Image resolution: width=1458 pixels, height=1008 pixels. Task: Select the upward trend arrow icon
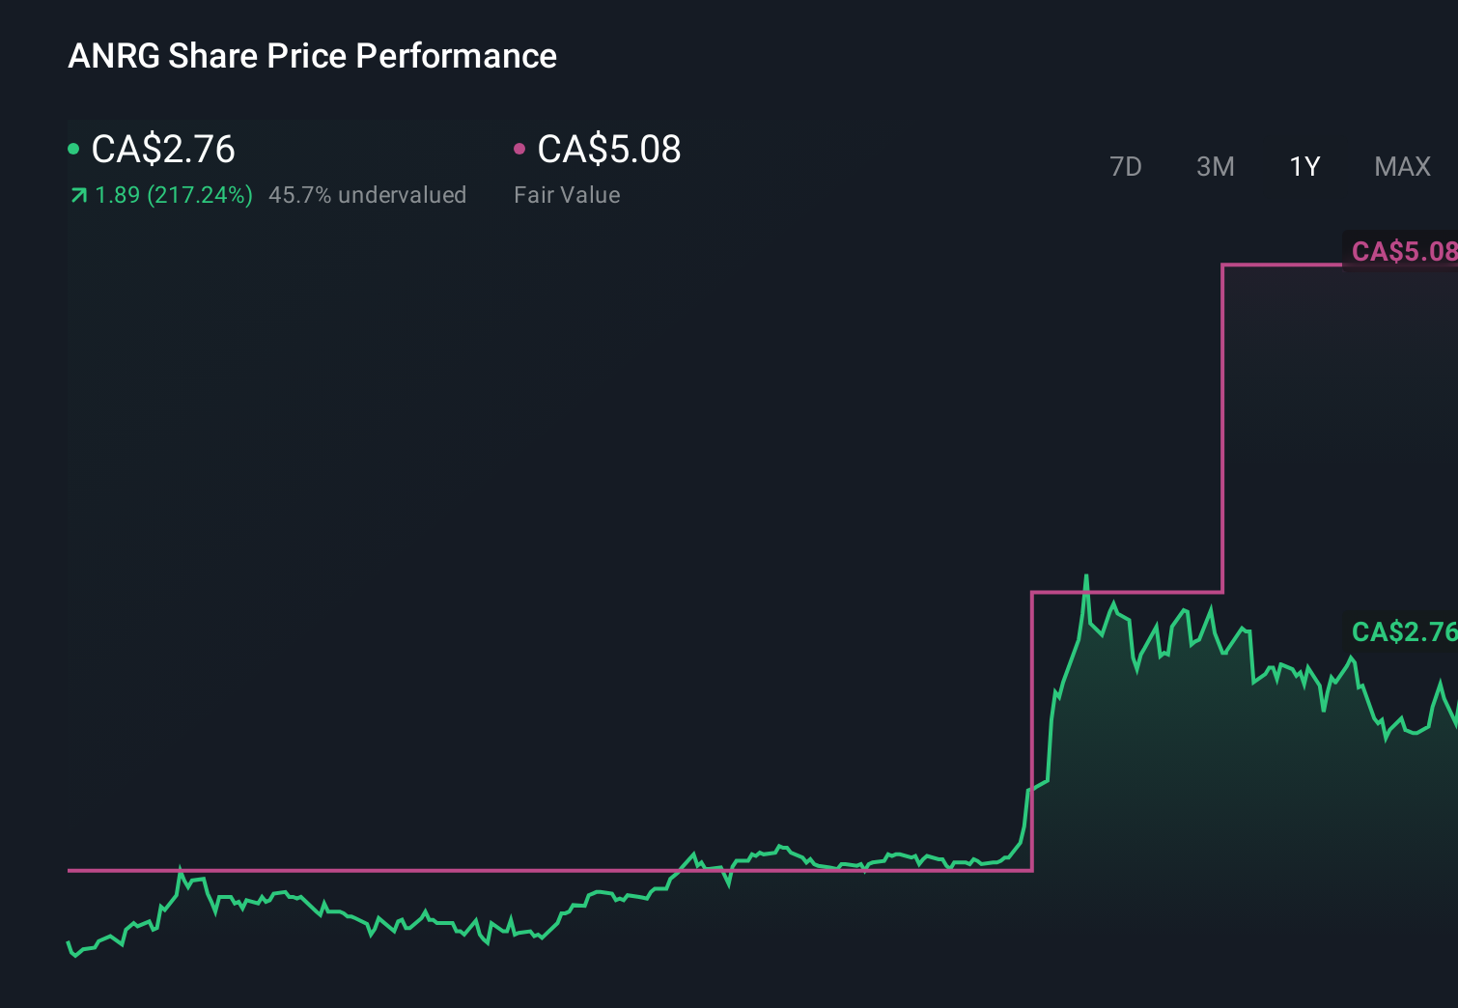coord(76,194)
